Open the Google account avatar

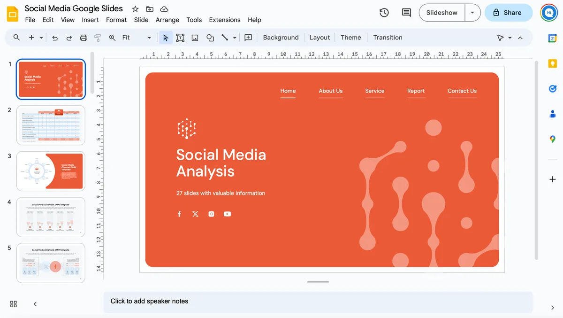[549, 13]
